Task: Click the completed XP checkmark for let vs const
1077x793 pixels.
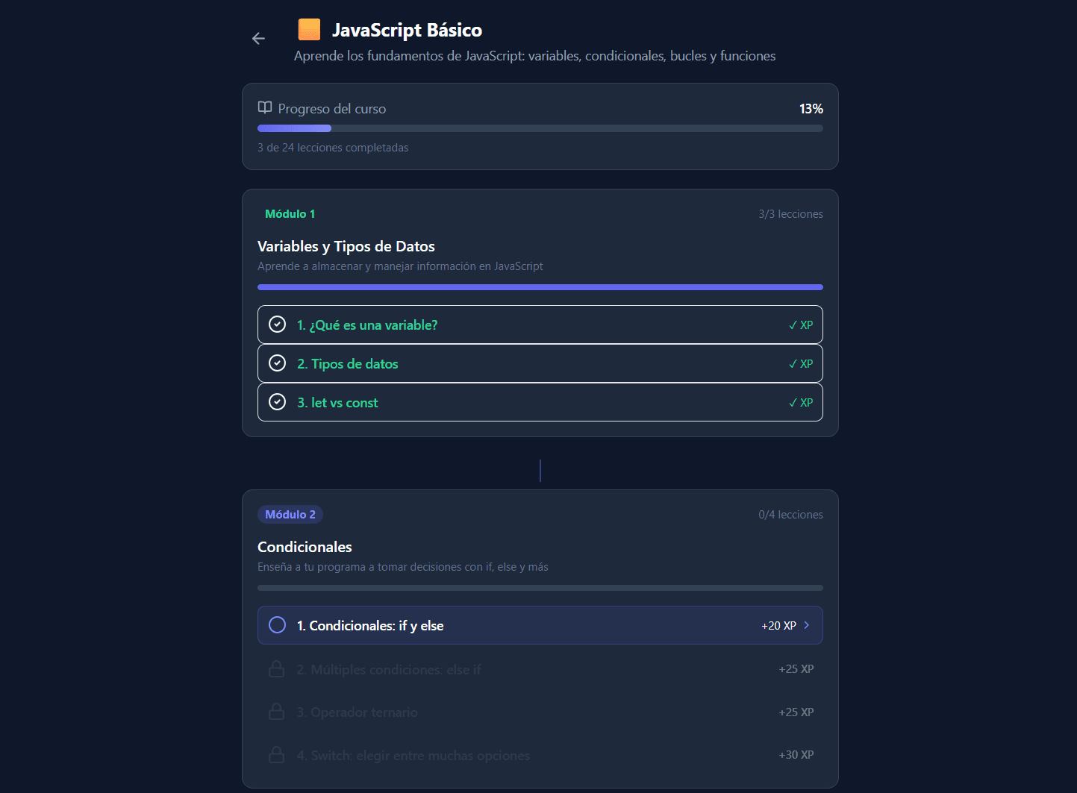Action: point(800,403)
